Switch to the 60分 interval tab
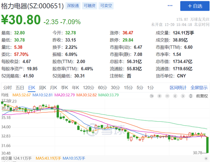The image size is (215, 162). coord(102,88)
